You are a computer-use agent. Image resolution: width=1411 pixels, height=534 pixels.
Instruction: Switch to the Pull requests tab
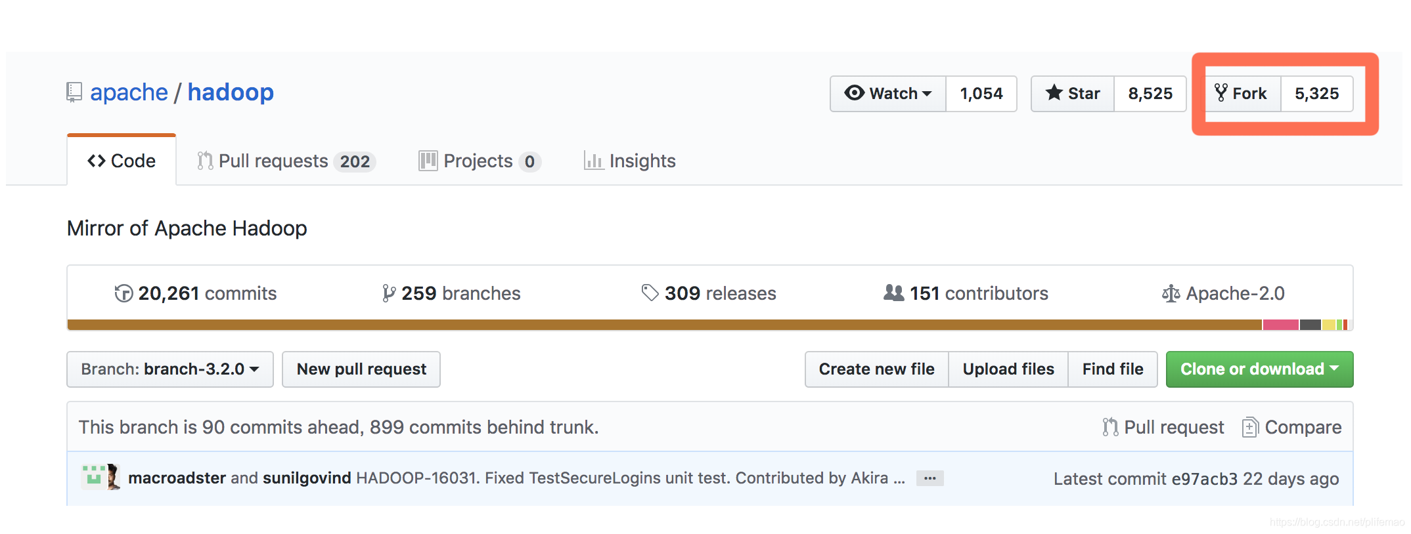[286, 161]
